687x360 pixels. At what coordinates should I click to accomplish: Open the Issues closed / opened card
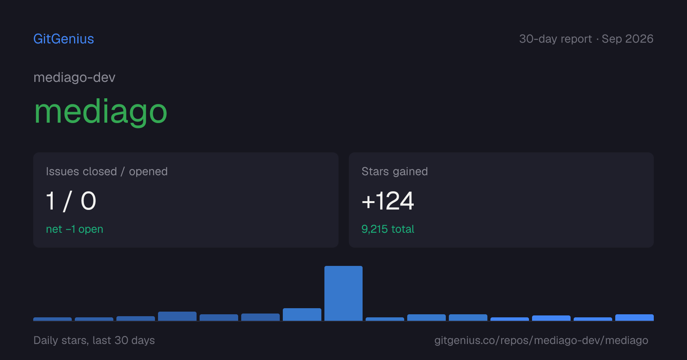point(186,200)
